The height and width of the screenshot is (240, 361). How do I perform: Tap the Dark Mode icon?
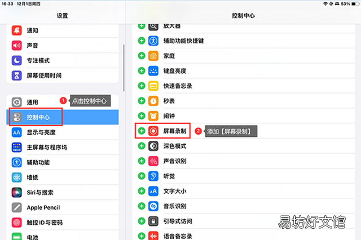click(x=153, y=146)
